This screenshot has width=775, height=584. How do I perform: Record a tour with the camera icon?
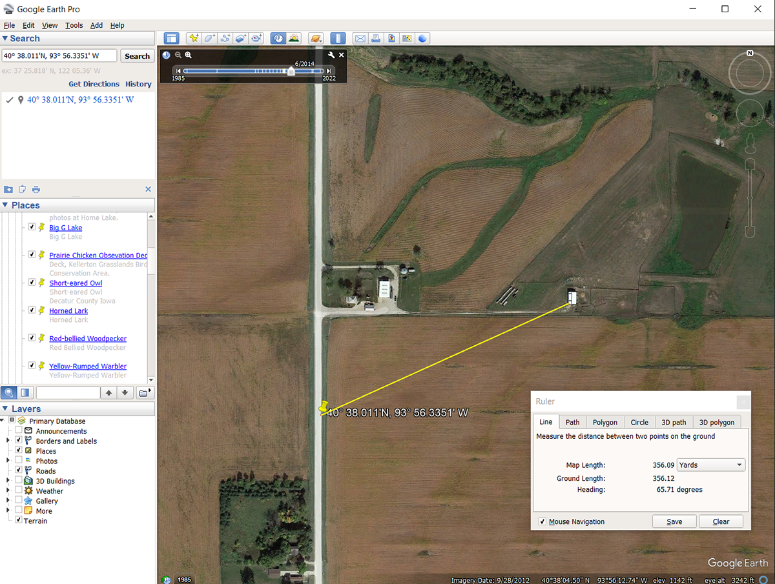point(257,38)
